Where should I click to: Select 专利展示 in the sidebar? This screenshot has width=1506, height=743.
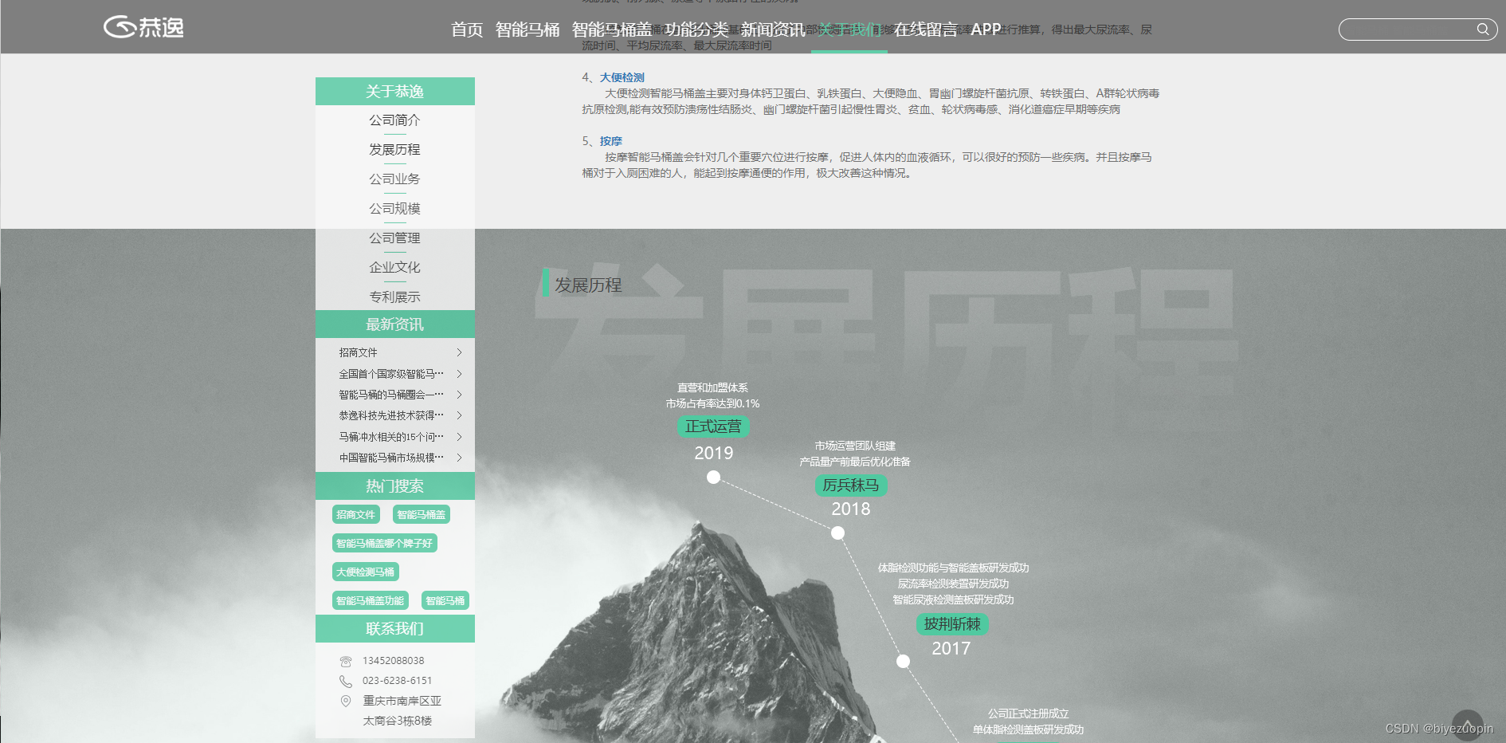[x=394, y=297]
